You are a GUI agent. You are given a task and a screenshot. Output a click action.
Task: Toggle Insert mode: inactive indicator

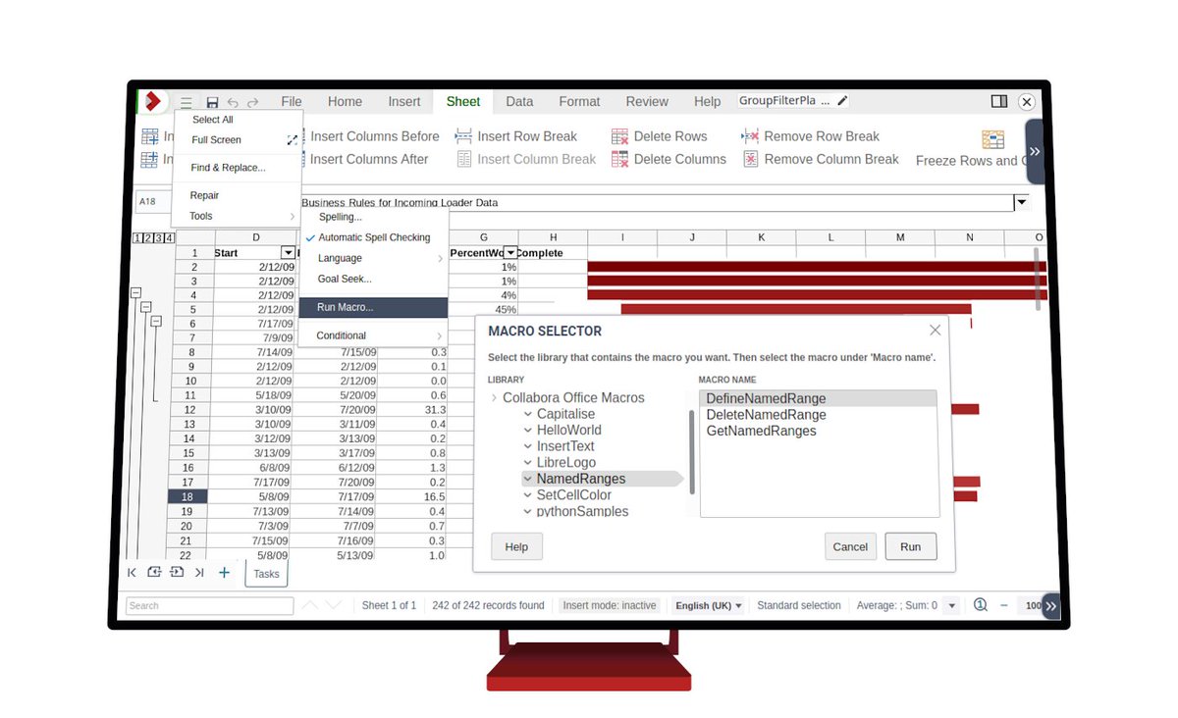(x=610, y=605)
